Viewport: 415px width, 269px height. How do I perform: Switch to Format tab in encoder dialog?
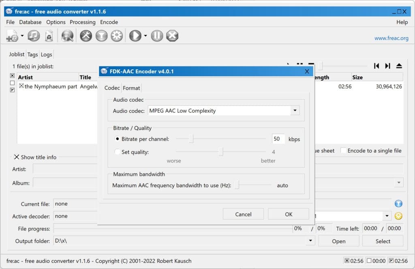[x=131, y=88]
